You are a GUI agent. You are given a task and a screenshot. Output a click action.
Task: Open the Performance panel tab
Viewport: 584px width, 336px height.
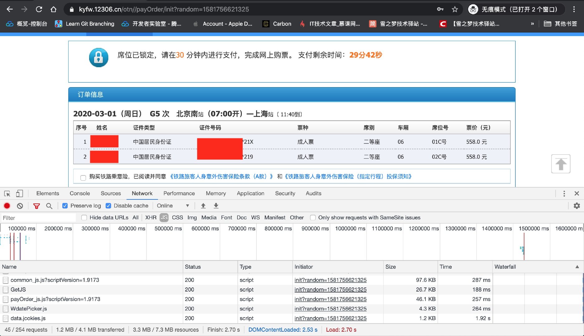click(179, 194)
